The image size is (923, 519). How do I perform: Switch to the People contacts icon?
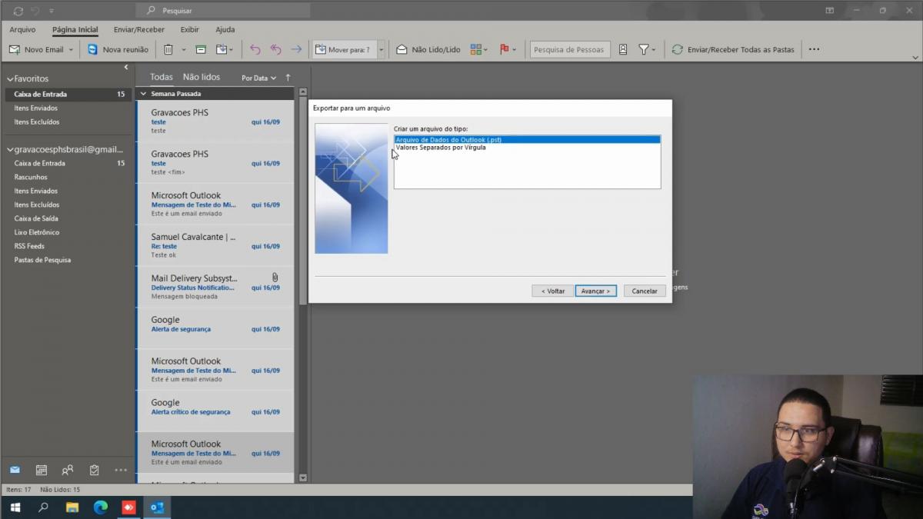point(68,470)
